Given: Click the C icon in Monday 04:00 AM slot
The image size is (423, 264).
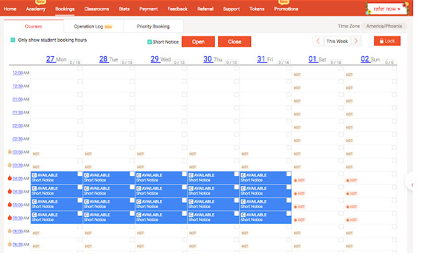Looking at the screenshot, I should pyautogui.click(x=34, y=175).
